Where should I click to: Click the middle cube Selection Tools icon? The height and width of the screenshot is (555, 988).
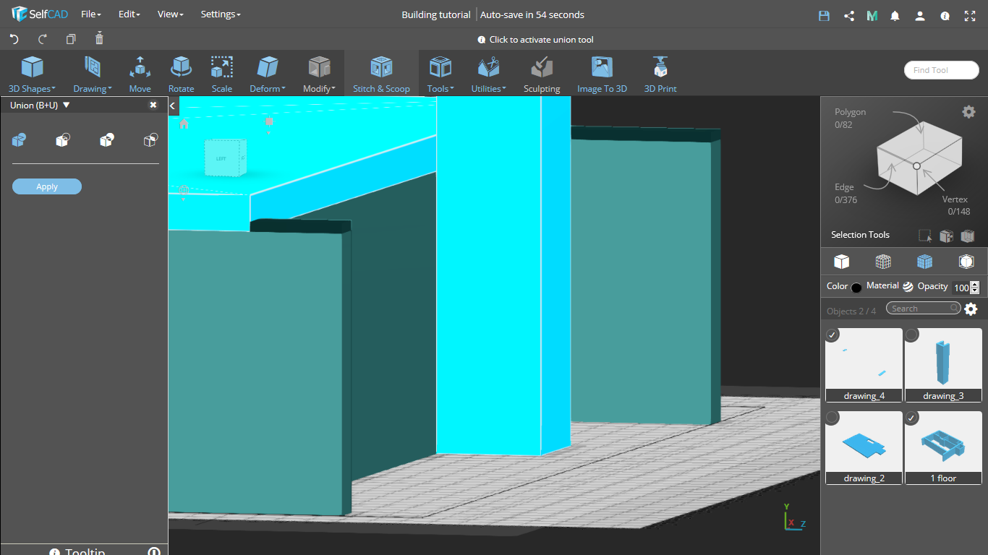click(946, 236)
